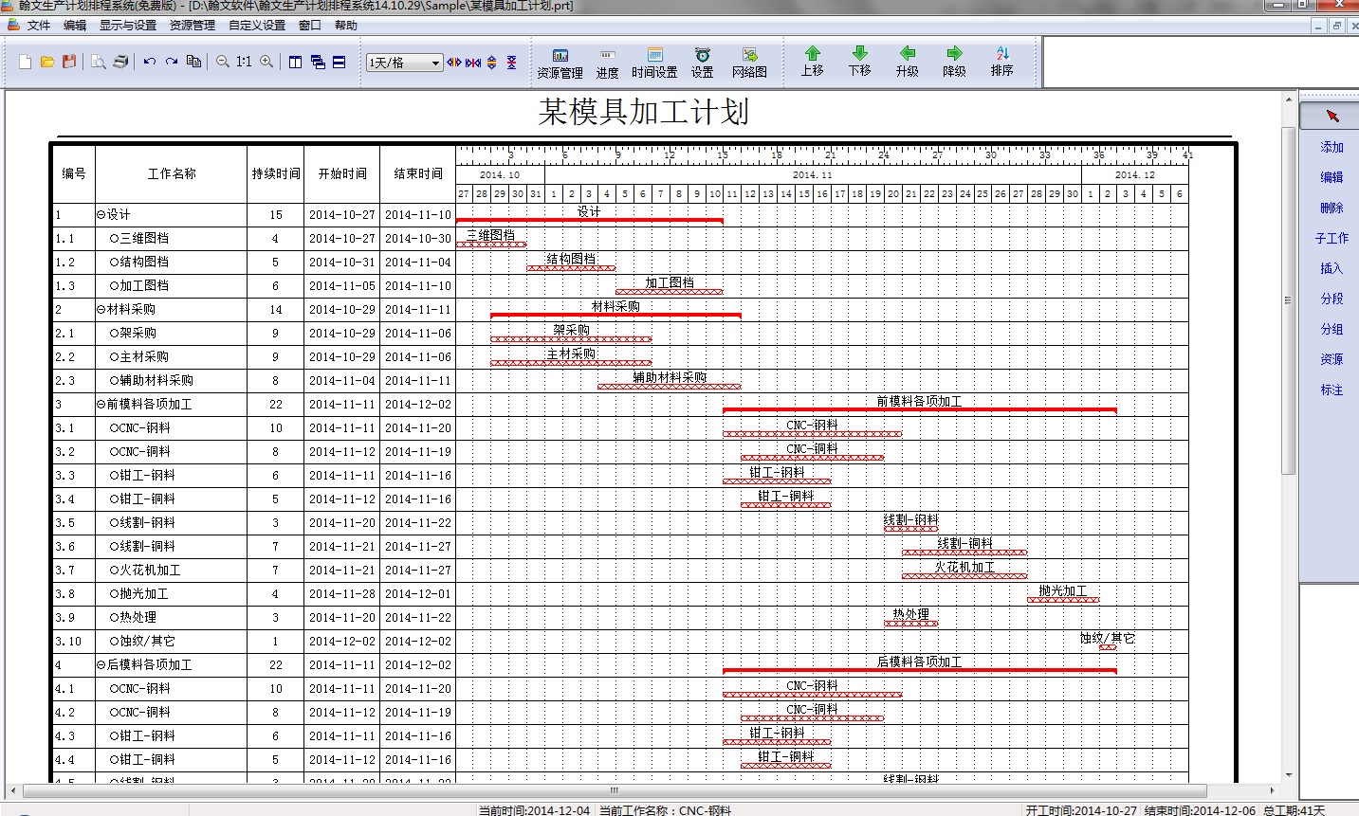
Task: Open 资源管理 resource management
Action: [x=560, y=63]
